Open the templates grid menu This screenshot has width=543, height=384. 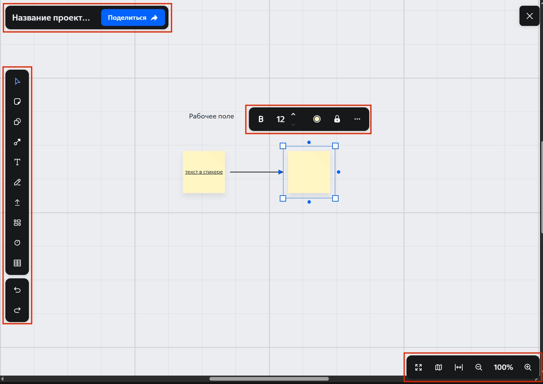[x=17, y=223]
